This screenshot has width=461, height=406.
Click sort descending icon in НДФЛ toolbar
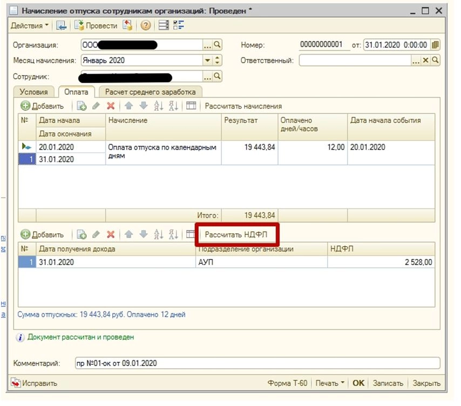(173, 234)
